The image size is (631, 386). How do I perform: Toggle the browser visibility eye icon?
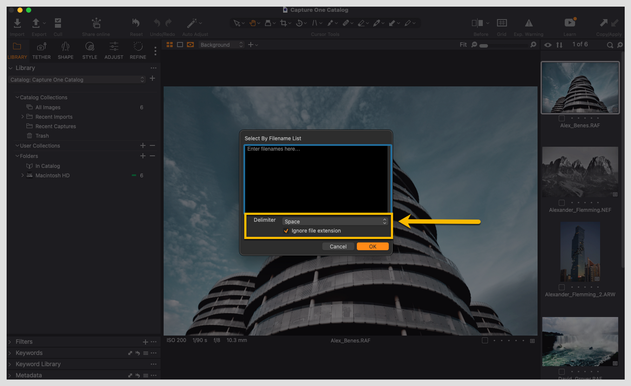point(548,45)
